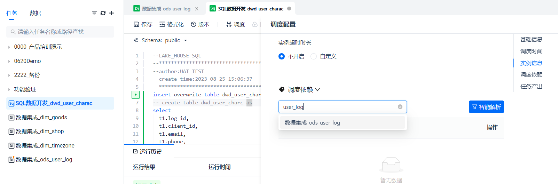This screenshot has height=184, width=558.
Task: Click the plus icon to add task
Action: pyautogui.click(x=112, y=13)
